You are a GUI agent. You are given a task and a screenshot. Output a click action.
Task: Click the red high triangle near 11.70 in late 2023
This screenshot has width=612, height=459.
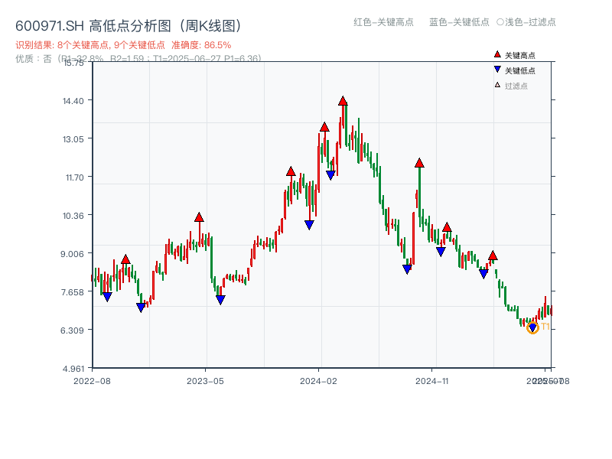(291, 171)
